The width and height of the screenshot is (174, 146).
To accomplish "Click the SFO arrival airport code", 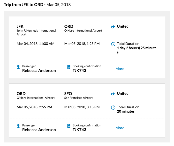I will coord(68,94).
